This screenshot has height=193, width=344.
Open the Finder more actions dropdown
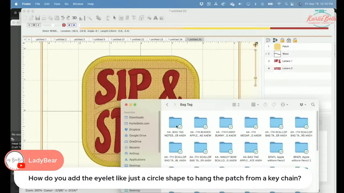pos(284,105)
